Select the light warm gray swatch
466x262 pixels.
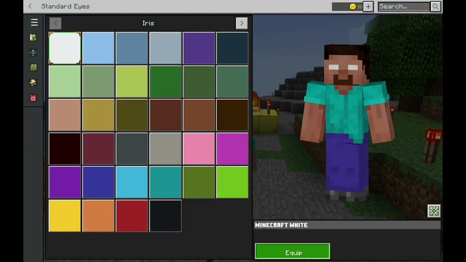(x=165, y=148)
